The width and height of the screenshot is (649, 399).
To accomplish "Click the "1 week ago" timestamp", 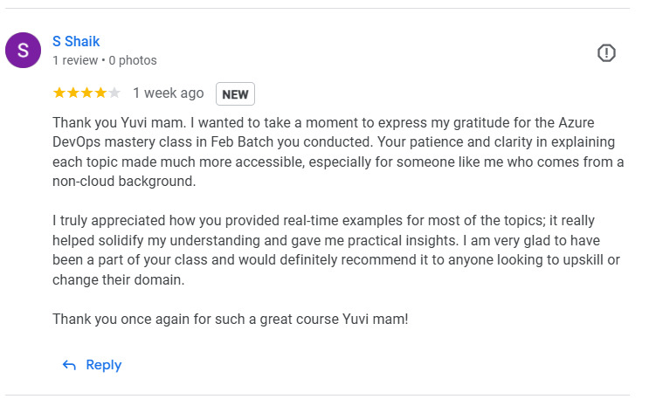I will click(x=168, y=93).
